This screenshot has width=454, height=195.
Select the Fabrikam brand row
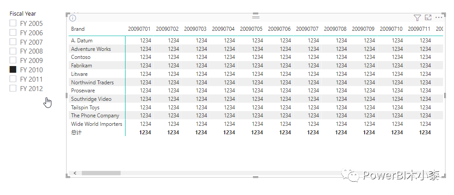(82, 66)
